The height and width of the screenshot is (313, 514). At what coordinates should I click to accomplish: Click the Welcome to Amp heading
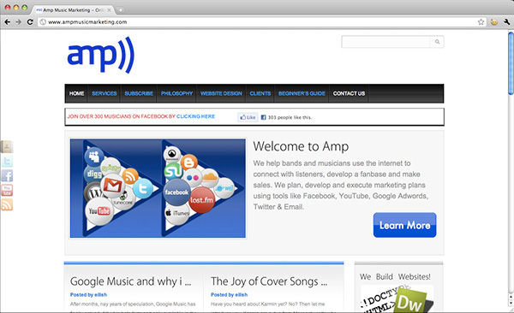301,146
